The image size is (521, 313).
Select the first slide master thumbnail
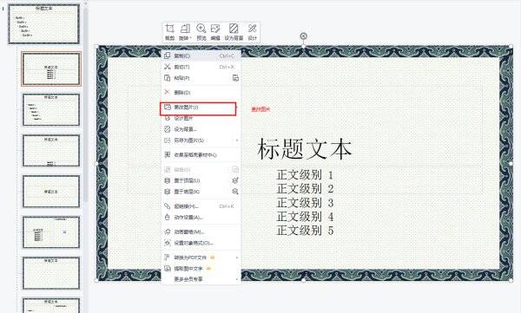44,24
